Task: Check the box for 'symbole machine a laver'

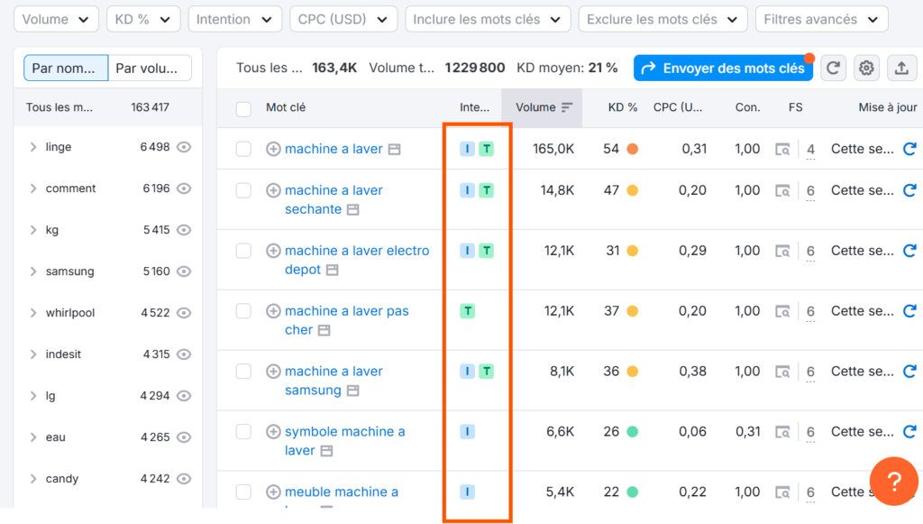Action: click(243, 432)
